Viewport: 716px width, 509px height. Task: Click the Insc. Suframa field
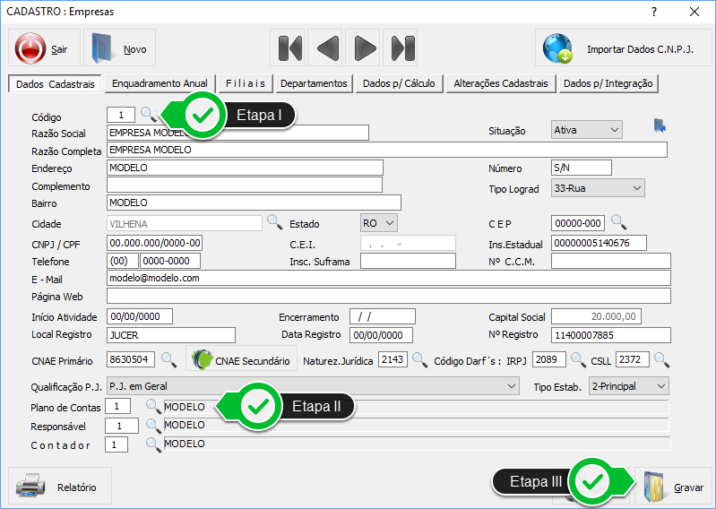coord(408,261)
